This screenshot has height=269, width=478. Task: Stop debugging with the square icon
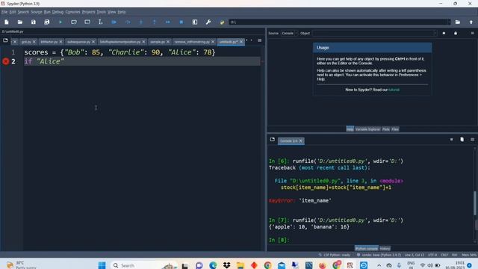(x=181, y=22)
